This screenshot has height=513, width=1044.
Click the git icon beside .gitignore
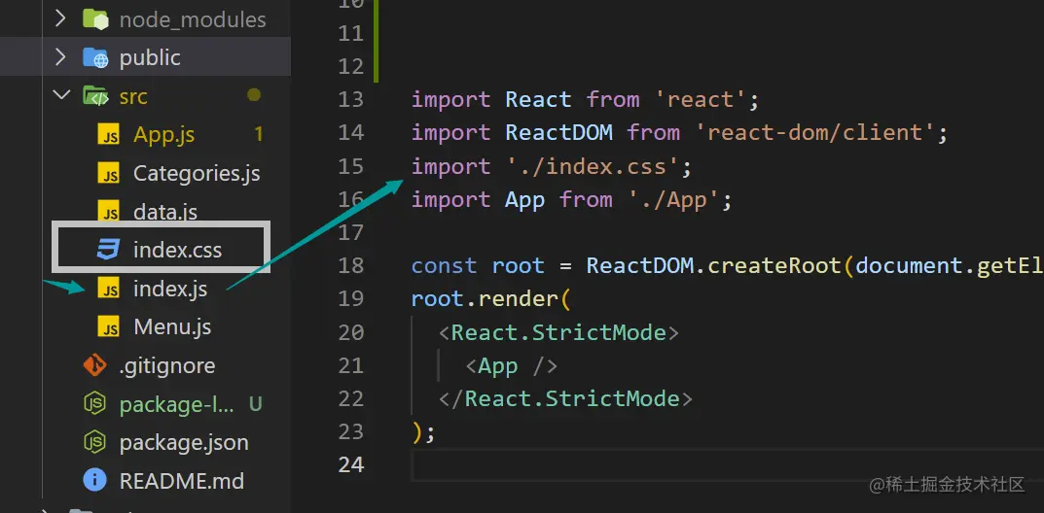94,365
